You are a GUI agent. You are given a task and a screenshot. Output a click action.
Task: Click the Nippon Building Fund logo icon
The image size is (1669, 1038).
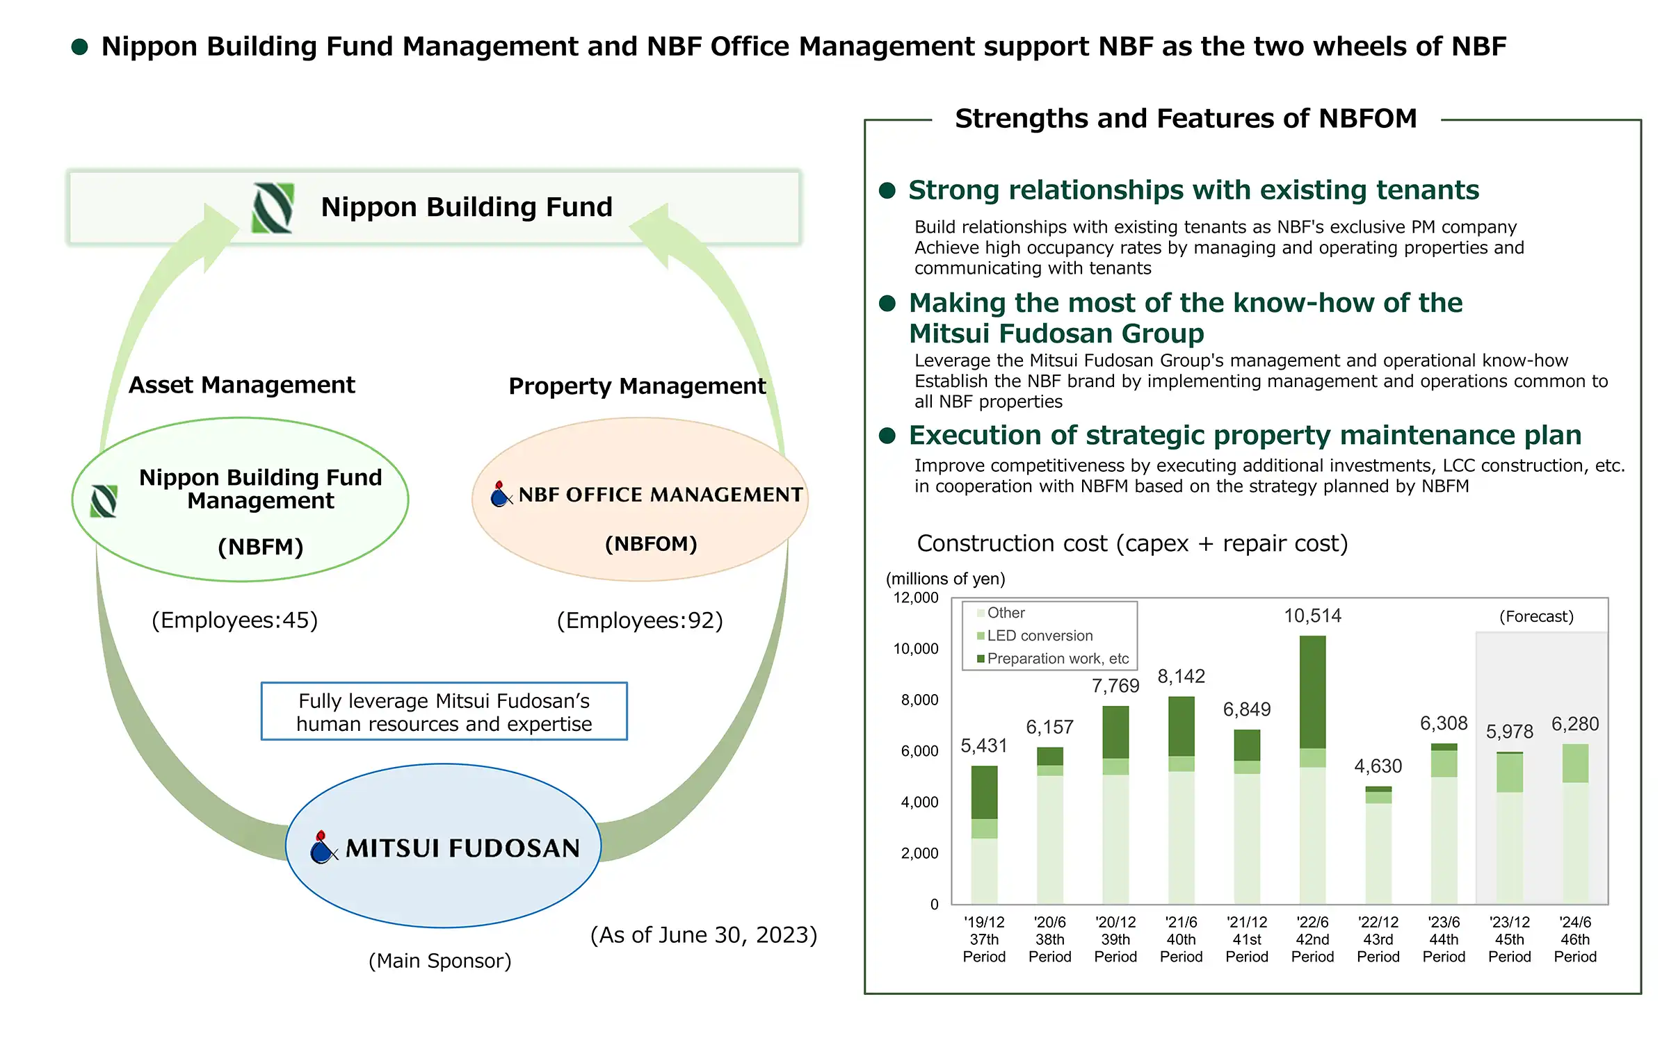click(273, 207)
